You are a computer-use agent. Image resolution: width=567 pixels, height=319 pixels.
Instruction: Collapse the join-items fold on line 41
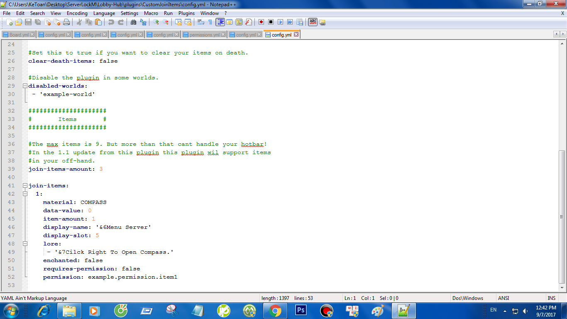coord(25,186)
